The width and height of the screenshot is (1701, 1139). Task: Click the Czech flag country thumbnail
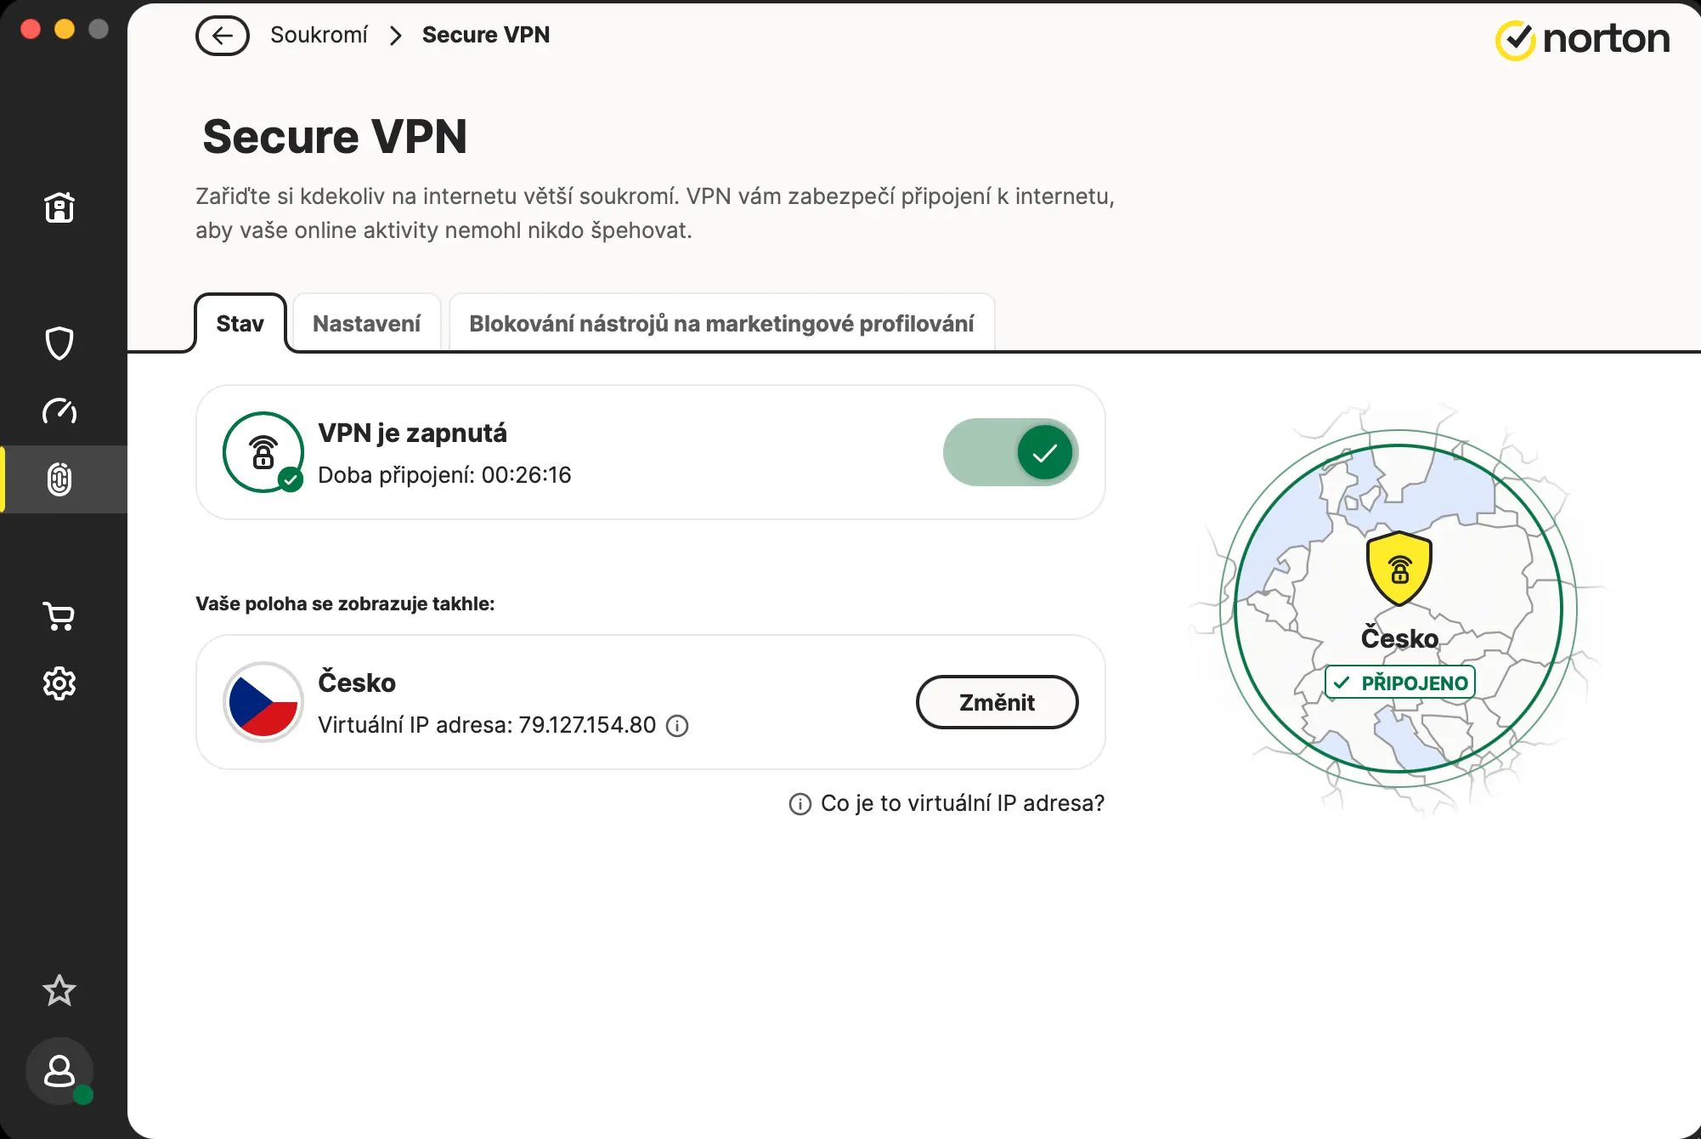[x=263, y=702]
